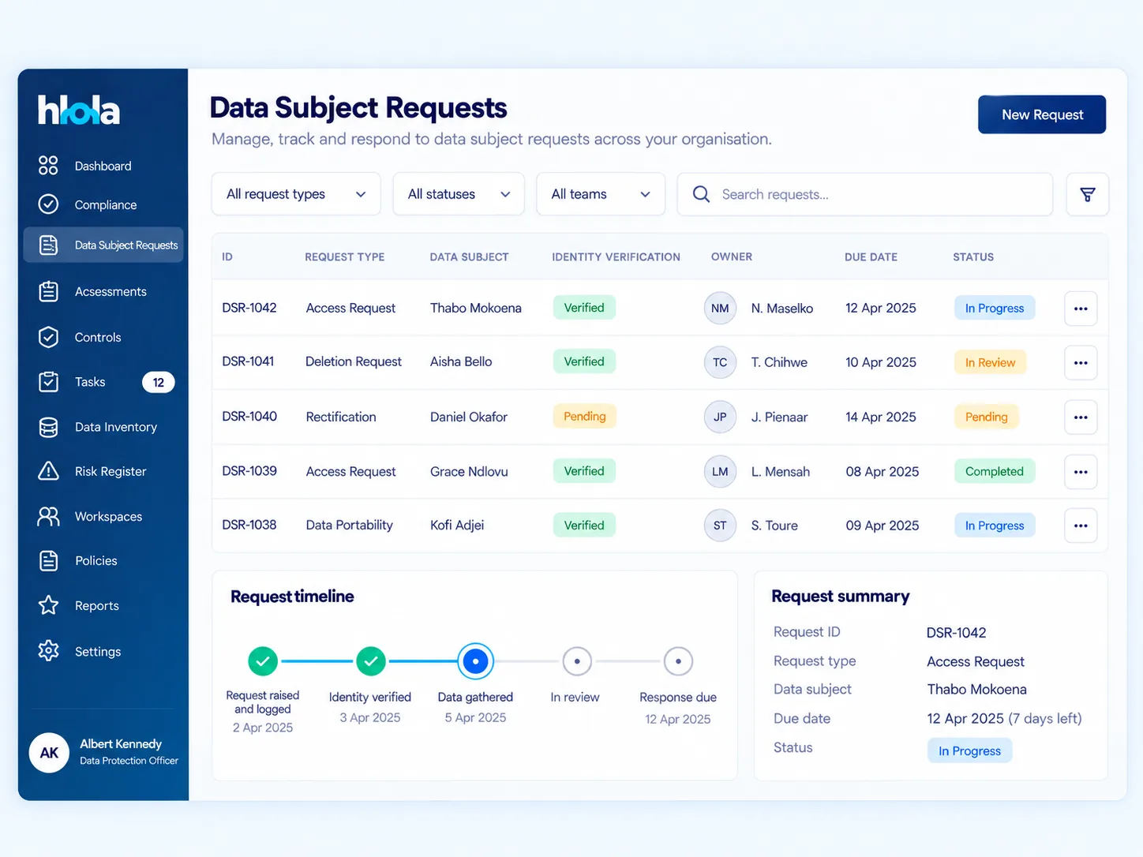The image size is (1143, 857).
Task: Click the DSR-1038 request ID
Action: coord(249,525)
